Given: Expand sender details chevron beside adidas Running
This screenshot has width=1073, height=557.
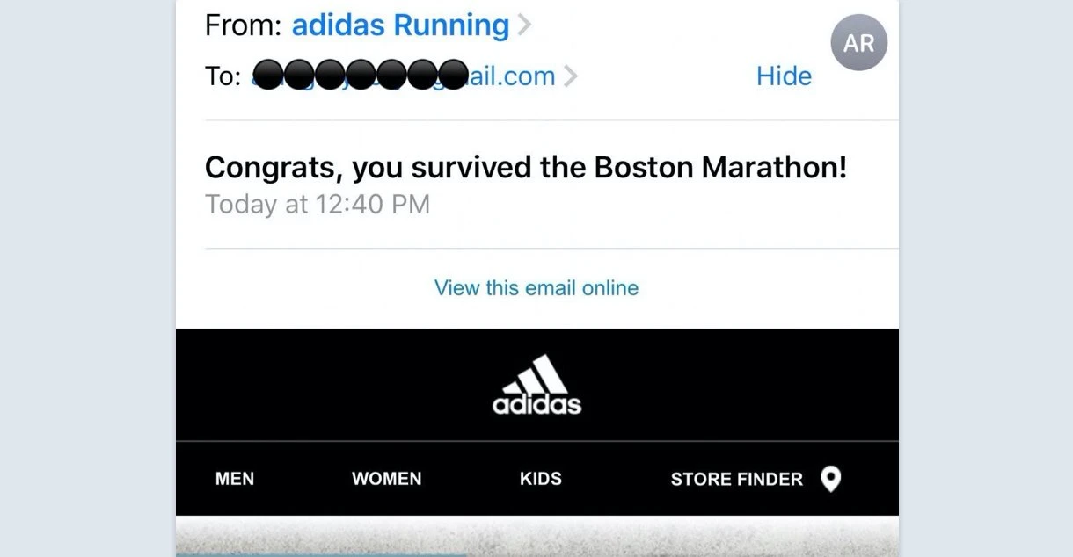Looking at the screenshot, I should click(x=524, y=25).
